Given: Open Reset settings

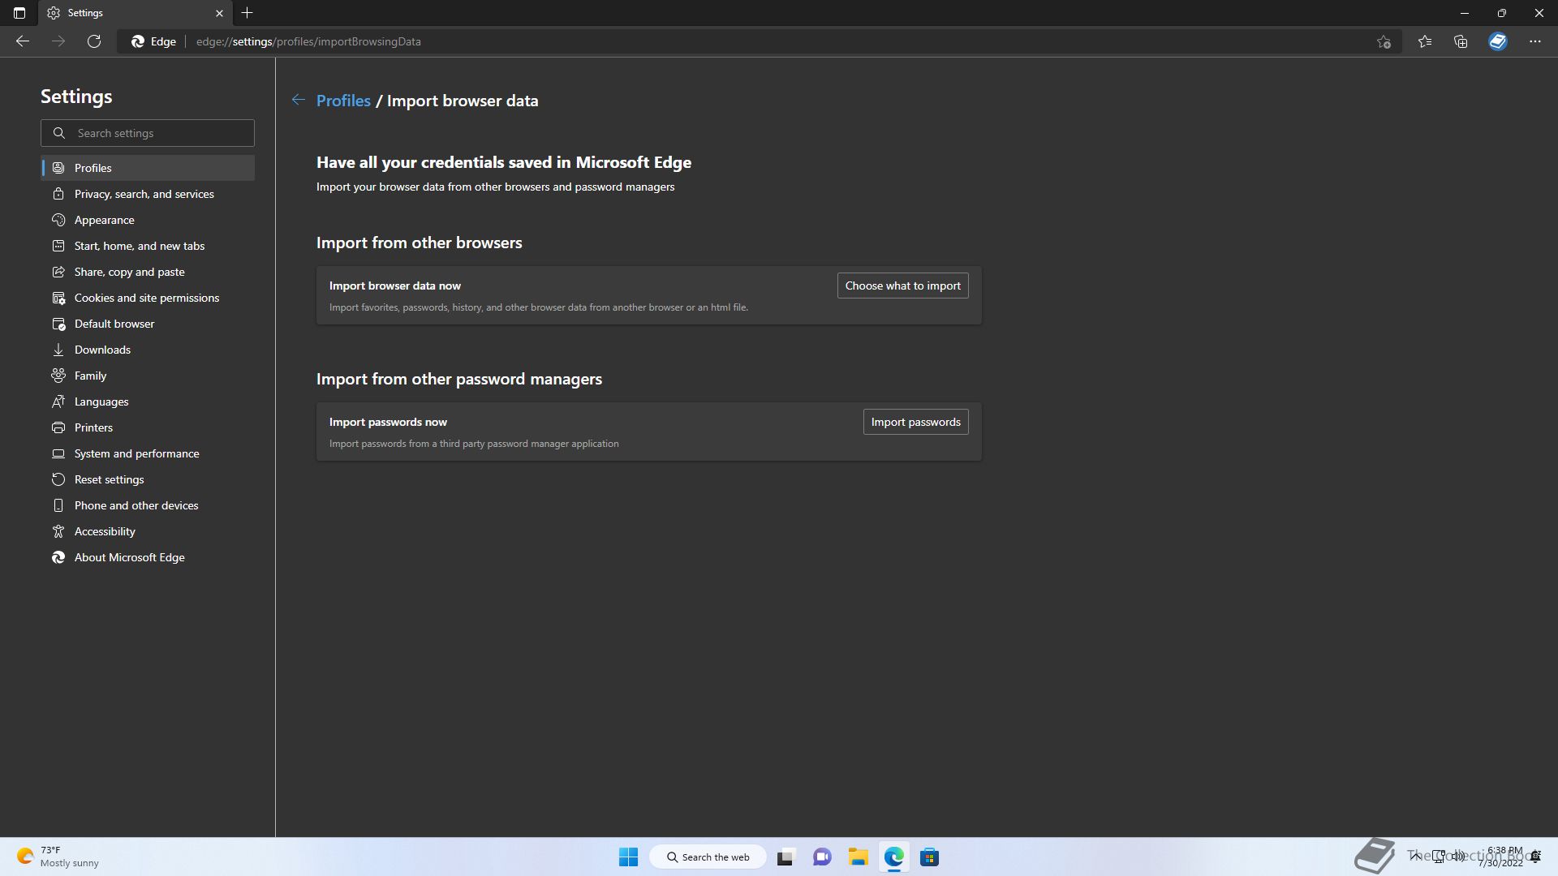Looking at the screenshot, I should tap(148, 479).
